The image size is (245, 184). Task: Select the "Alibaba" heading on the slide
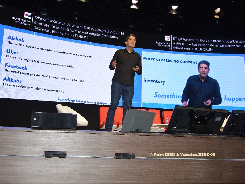point(12,80)
